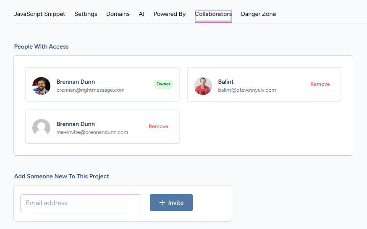Screen dimensions: 367x229
Task: Click the Balint name label
Action: (226, 82)
